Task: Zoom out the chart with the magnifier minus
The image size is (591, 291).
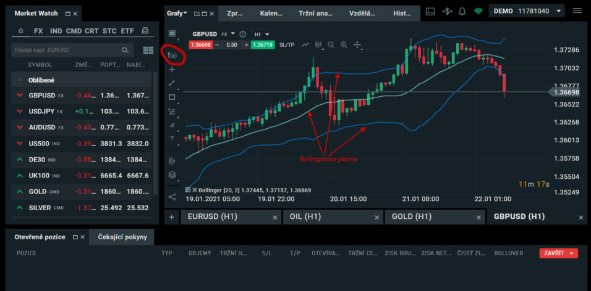Action: 331,45
